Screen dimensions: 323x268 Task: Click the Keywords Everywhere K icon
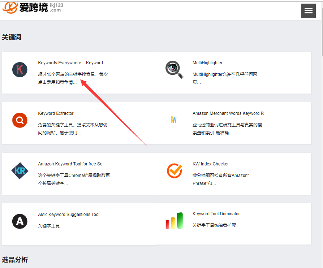tap(20, 70)
